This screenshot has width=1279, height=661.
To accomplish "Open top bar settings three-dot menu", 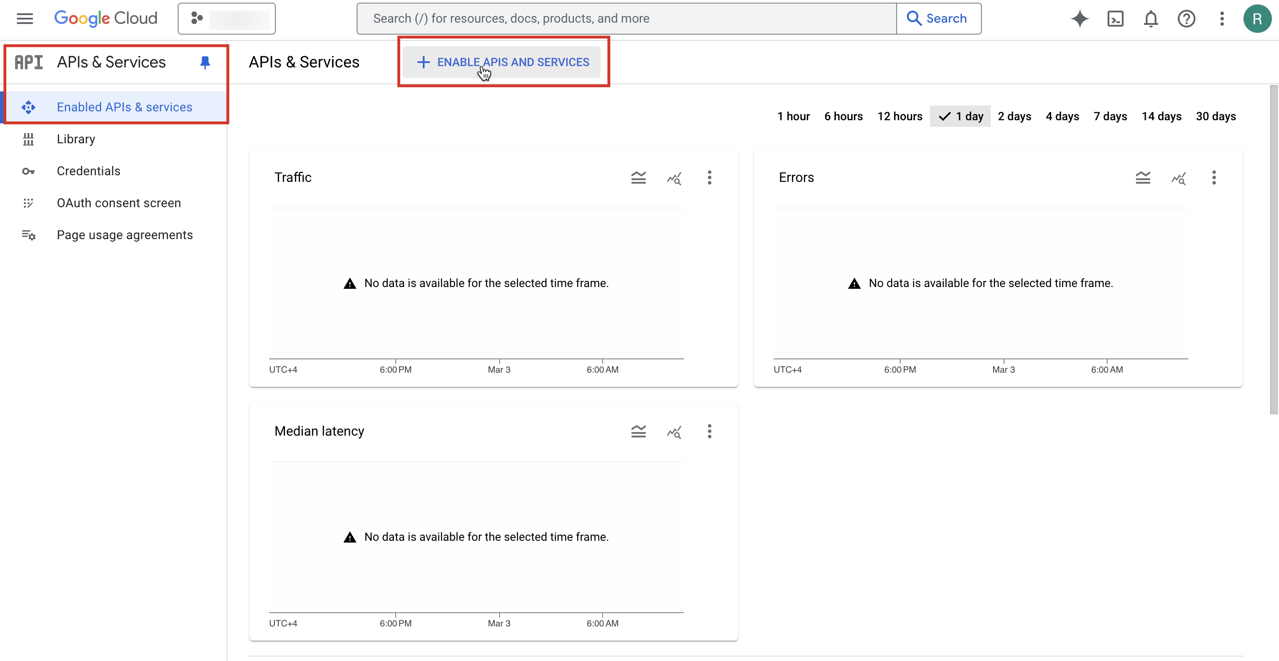I will pyautogui.click(x=1222, y=19).
